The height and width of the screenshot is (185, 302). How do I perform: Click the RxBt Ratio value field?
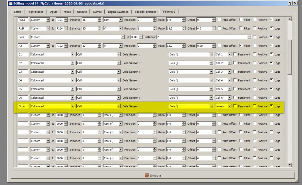click(x=174, y=28)
